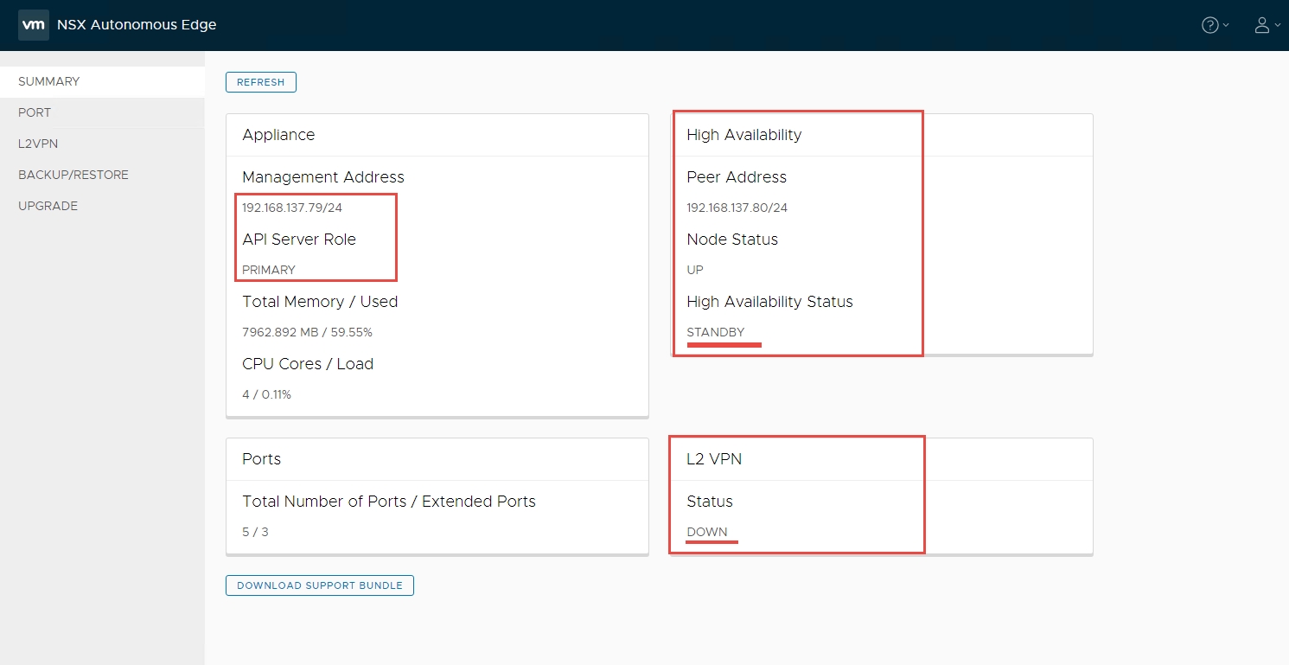The width and height of the screenshot is (1289, 665).
Task: Open the help question mark icon
Action: 1210,25
